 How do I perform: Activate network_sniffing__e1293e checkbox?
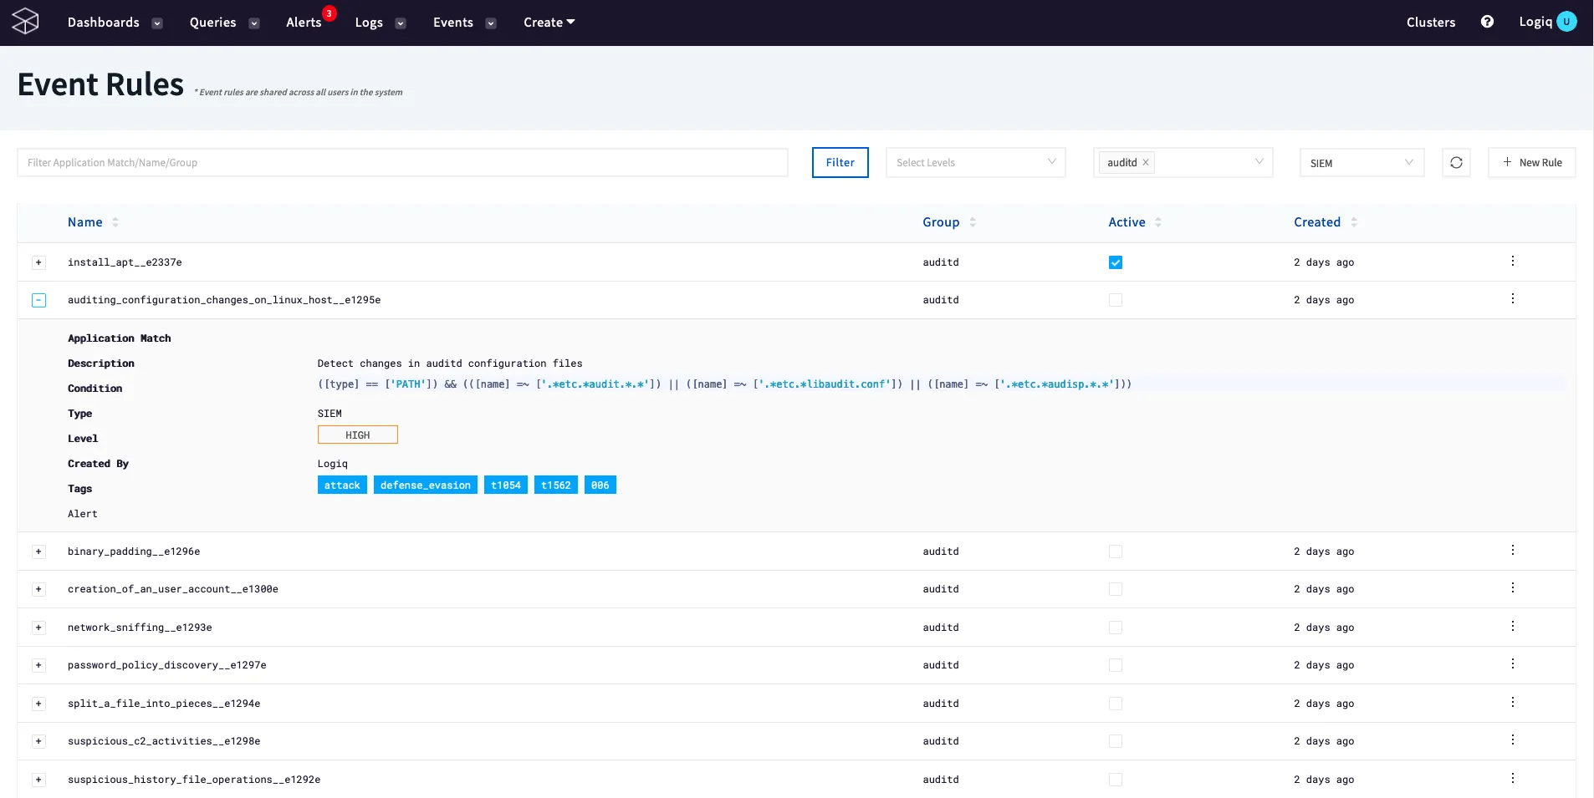coord(1116,628)
